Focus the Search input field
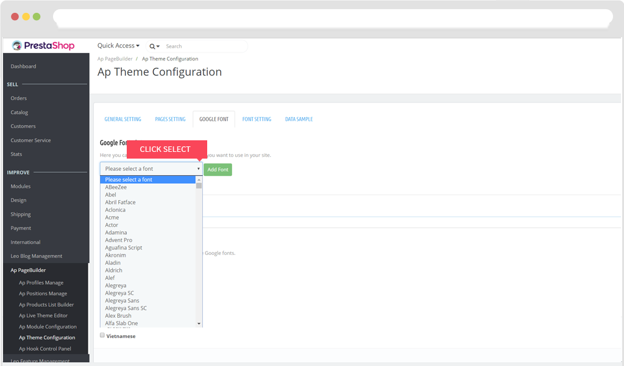Image resolution: width=624 pixels, height=366 pixels. [205, 46]
